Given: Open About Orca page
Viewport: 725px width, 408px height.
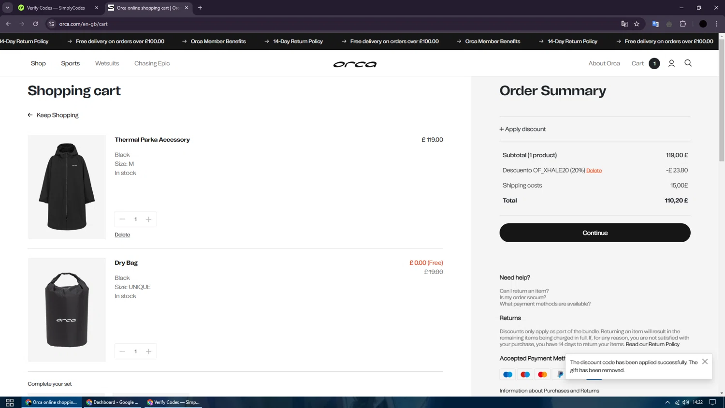Looking at the screenshot, I should (x=604, y=63).
